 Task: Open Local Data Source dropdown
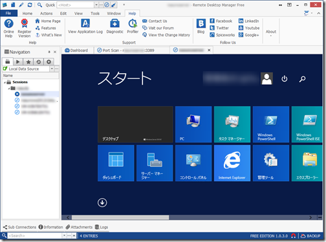(x=52, y=69)
